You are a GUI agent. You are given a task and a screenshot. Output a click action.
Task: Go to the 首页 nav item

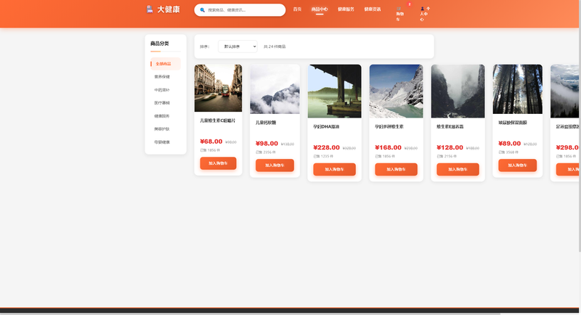(x=297, y=9)
